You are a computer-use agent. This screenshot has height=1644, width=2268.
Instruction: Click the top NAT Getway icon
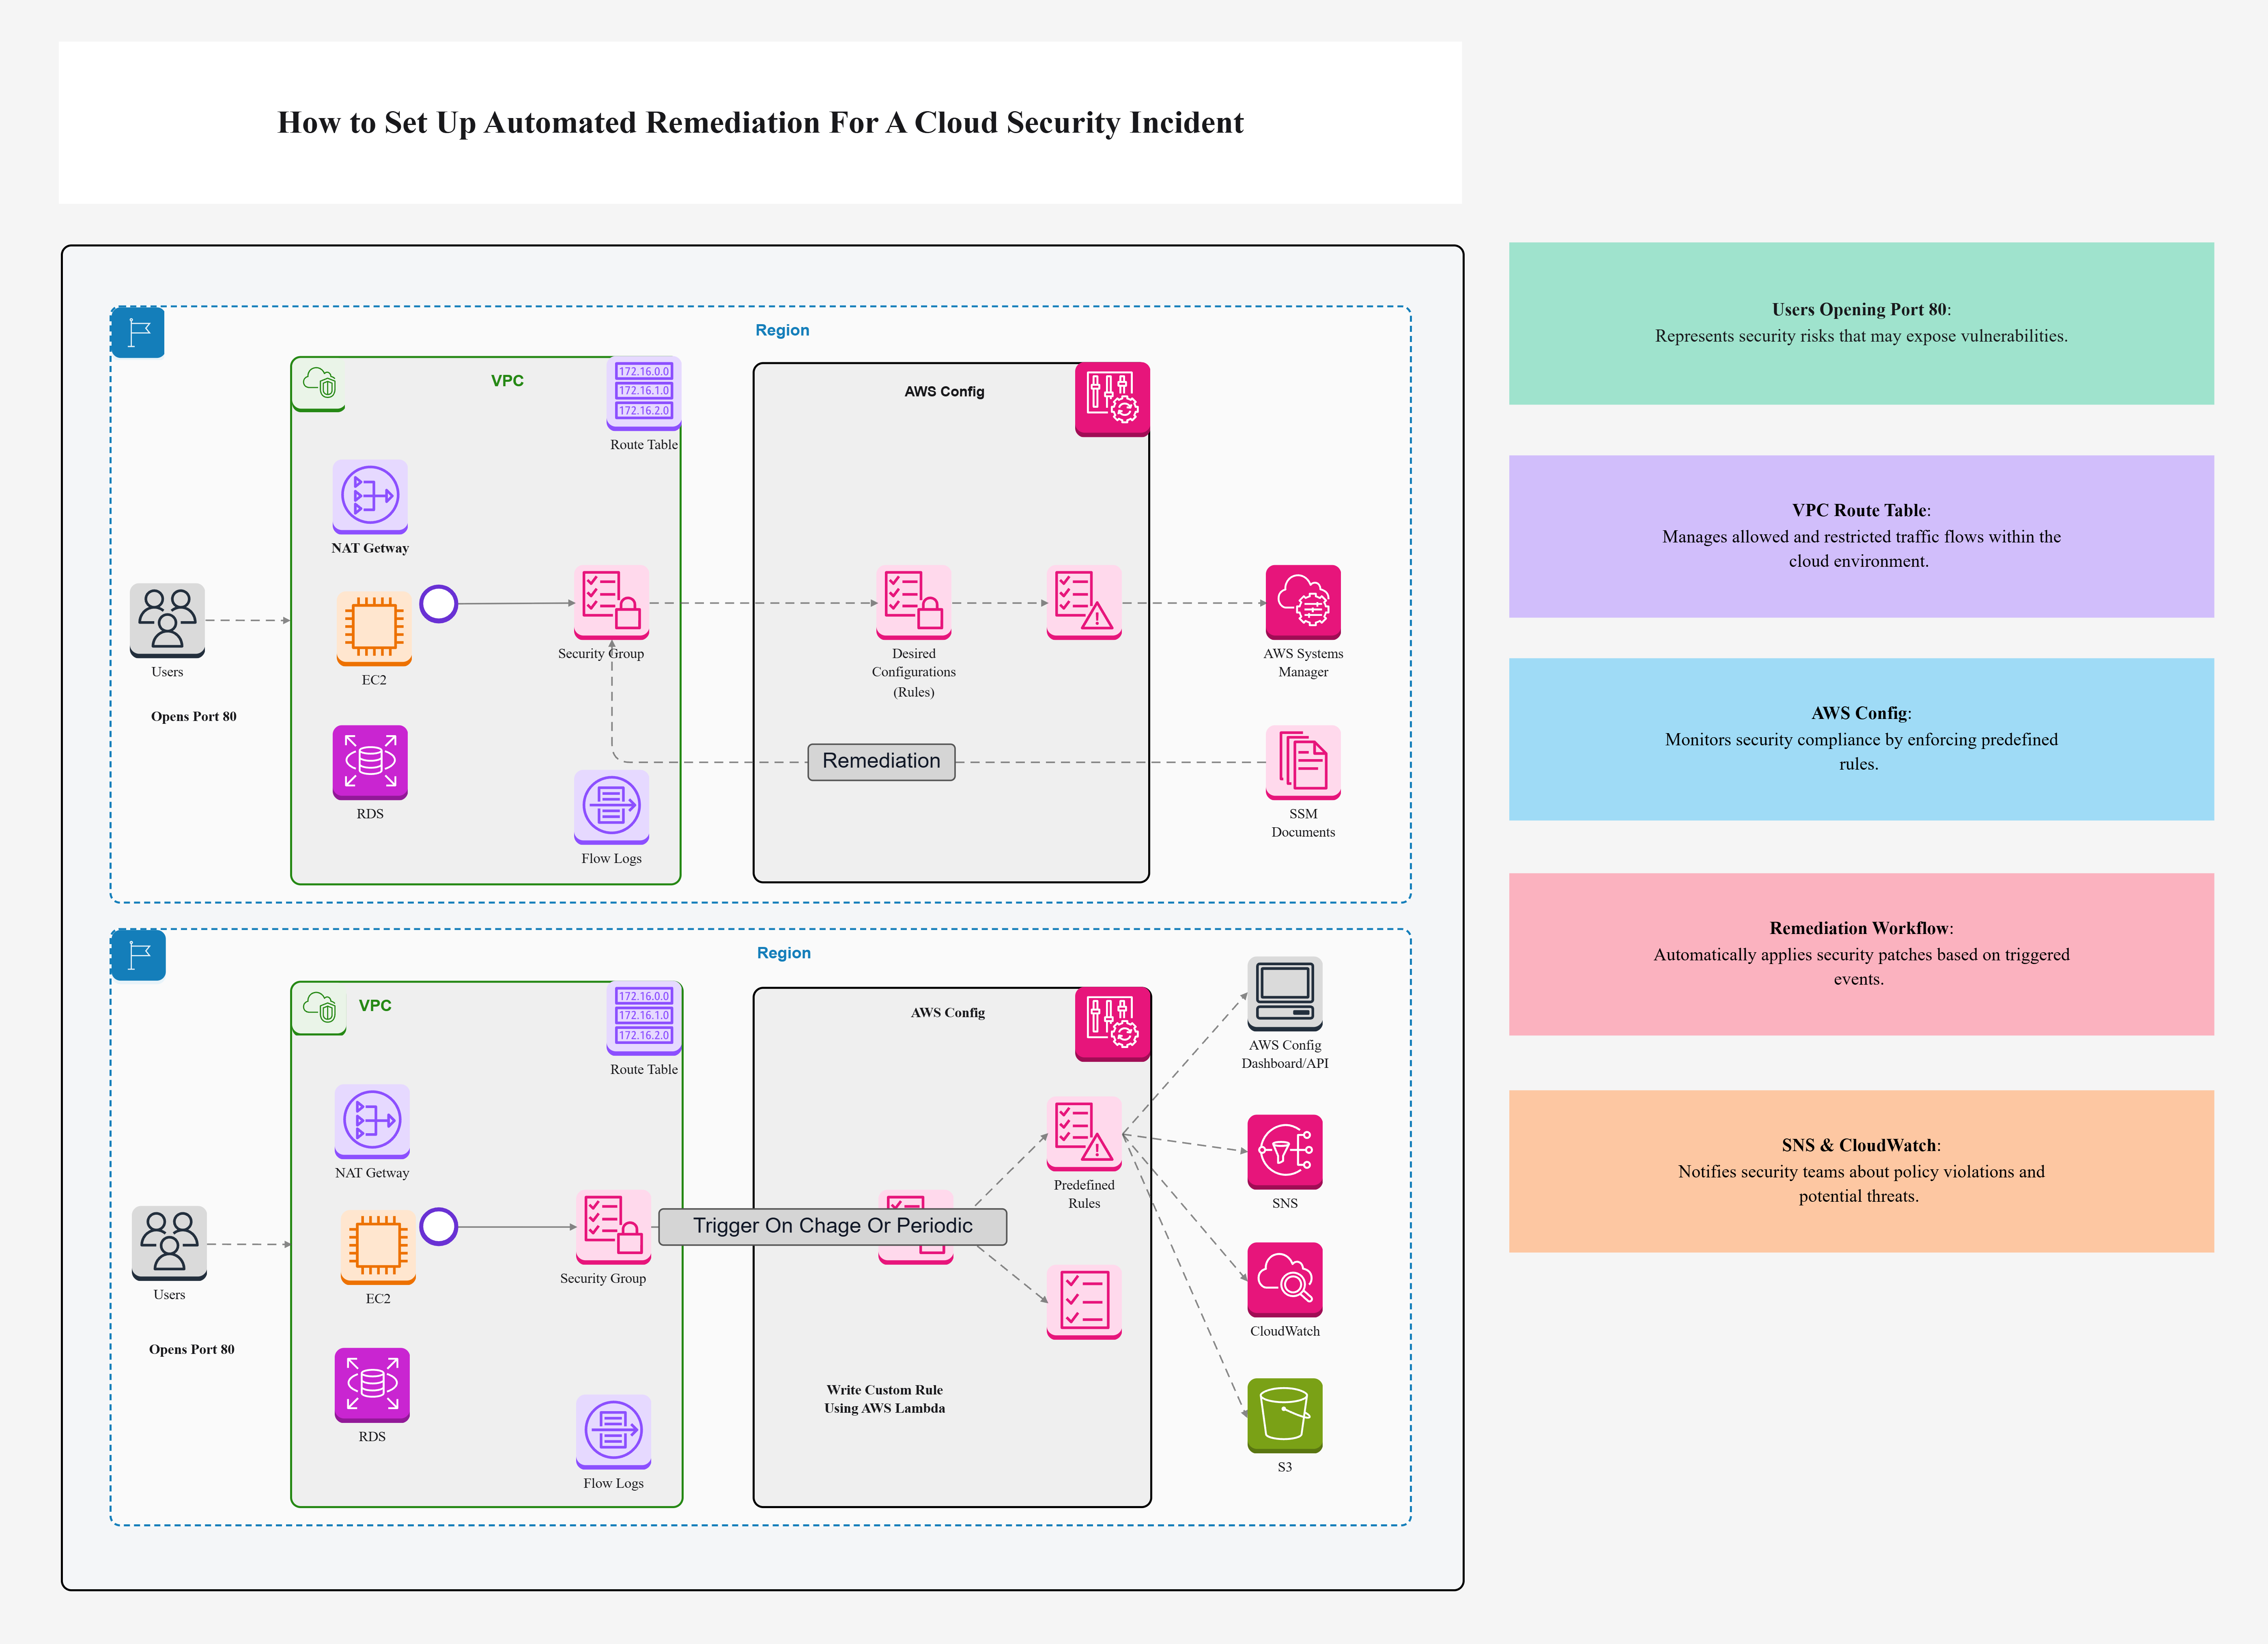[x=370, y=496]
